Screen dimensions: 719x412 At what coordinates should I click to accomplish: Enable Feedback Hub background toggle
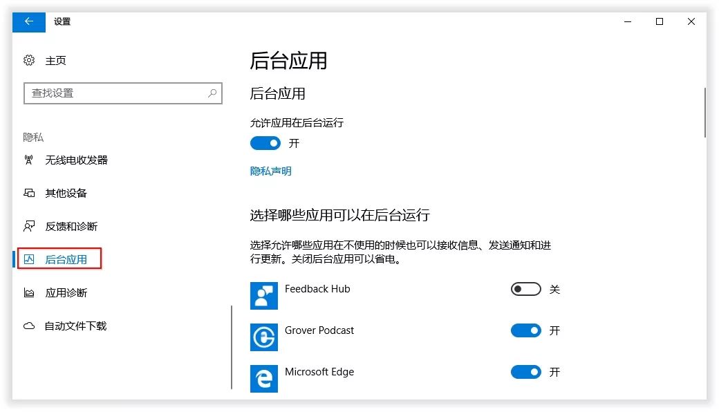click(x=525, y=289)
